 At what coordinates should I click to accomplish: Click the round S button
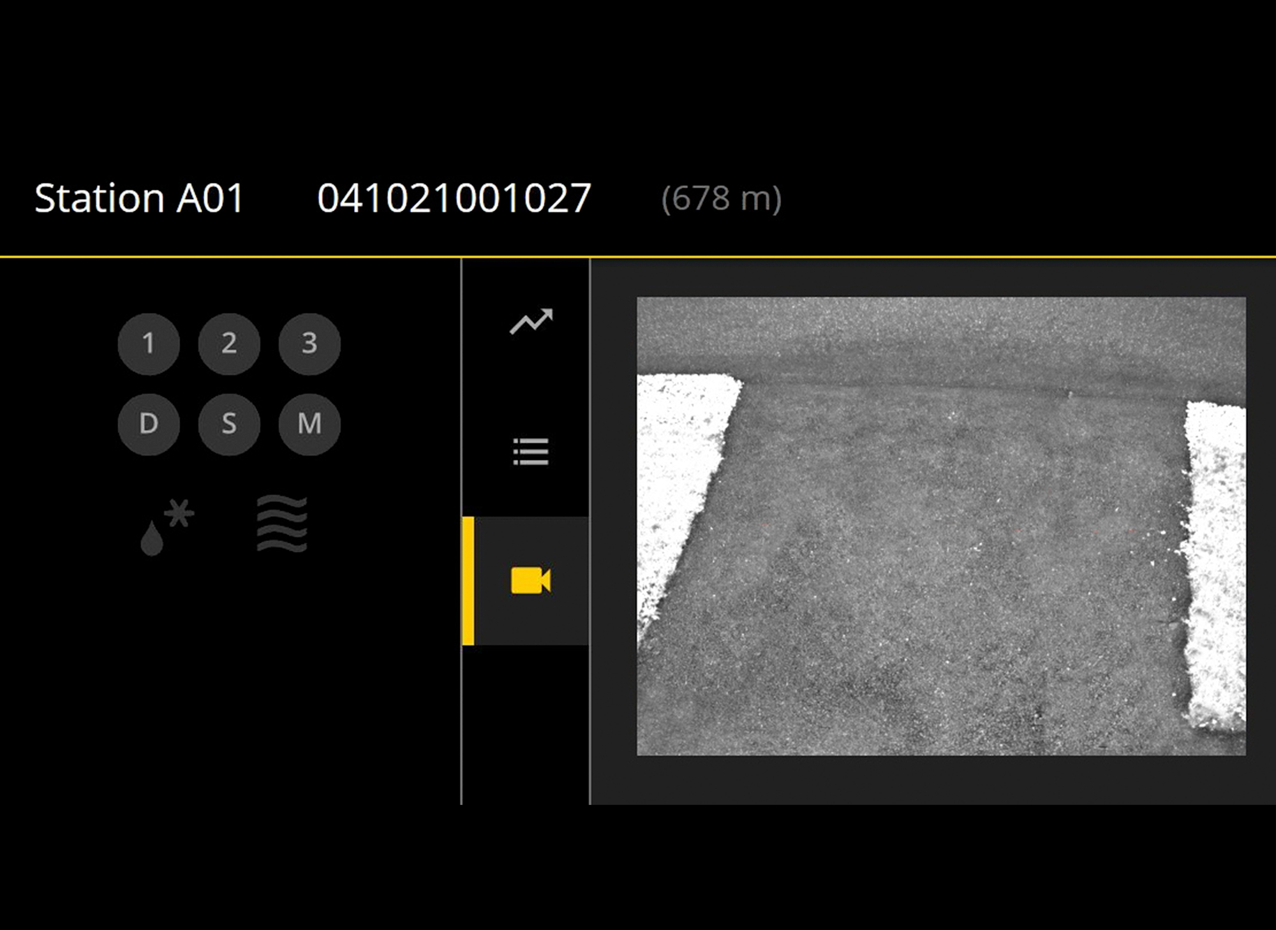tap(229, 424)
